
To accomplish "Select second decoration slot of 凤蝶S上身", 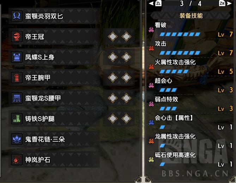I will (x=126, y=57).
